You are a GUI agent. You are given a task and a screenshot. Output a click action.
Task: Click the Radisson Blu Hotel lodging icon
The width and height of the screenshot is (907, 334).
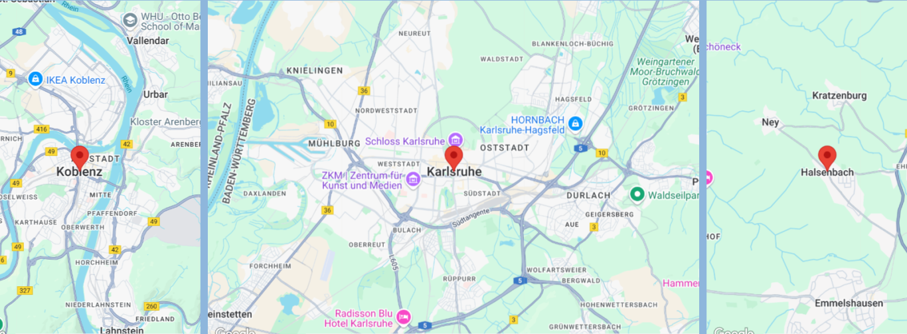[404, 317]
